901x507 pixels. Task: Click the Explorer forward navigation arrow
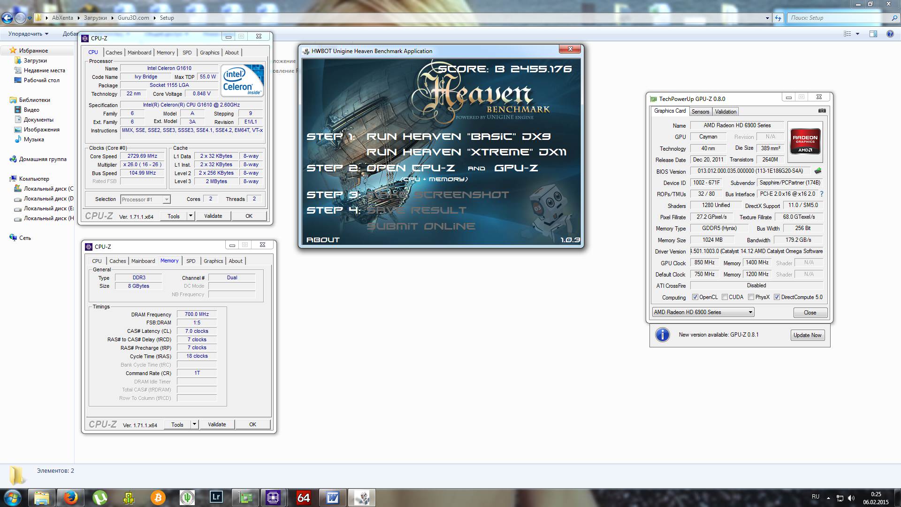tap(20, 18)
